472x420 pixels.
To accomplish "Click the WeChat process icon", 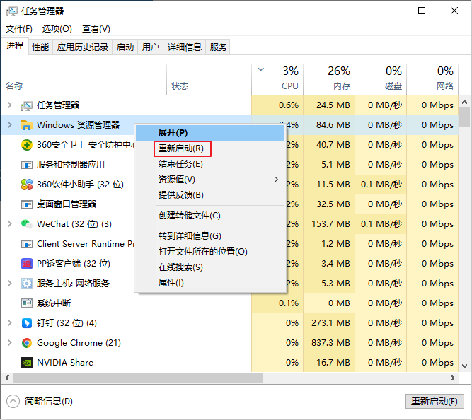I will 26,224.
